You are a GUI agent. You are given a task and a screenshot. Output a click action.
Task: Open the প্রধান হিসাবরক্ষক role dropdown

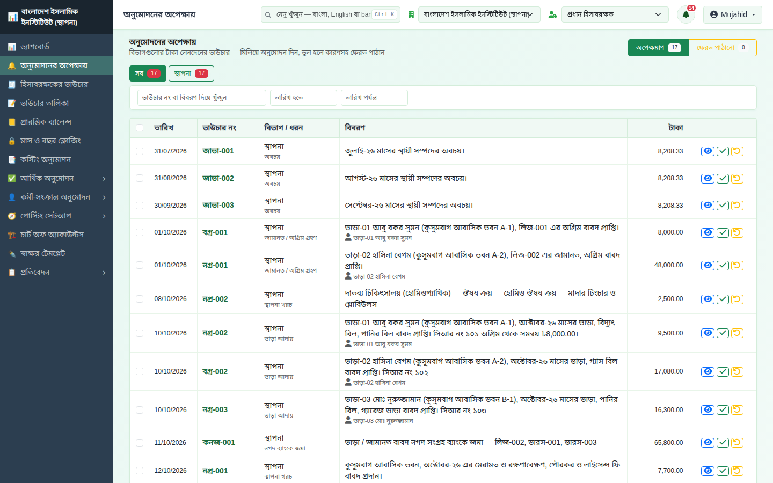click(615, 14)
